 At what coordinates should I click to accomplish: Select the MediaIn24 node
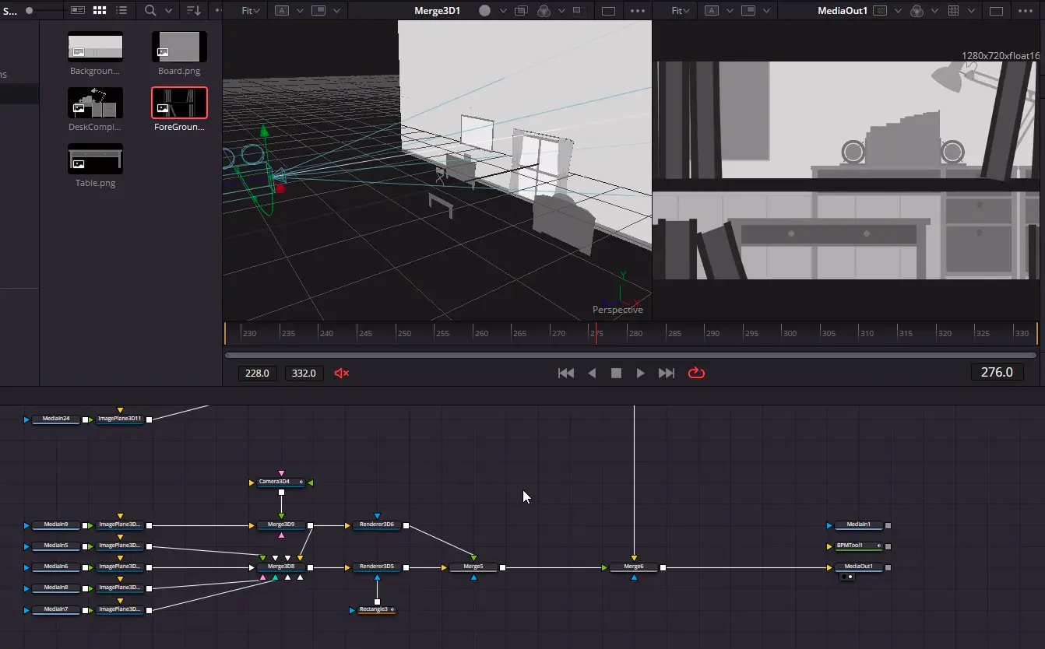56,419
